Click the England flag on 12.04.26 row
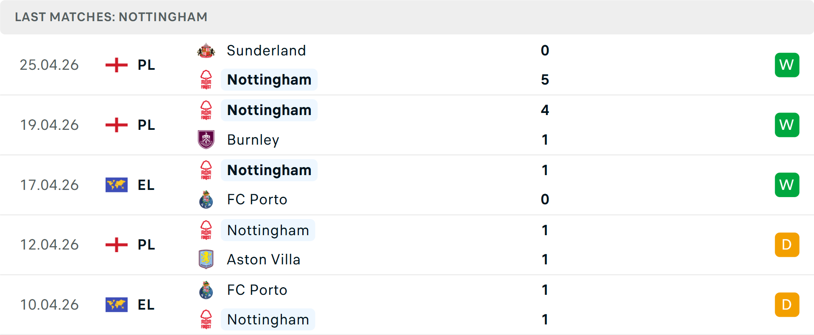This screenshot has height=335, width=814. pyautogui.click(x=117, y=245)
